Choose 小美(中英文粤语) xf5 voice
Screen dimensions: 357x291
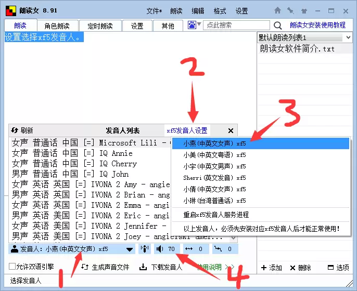(260, 155)
